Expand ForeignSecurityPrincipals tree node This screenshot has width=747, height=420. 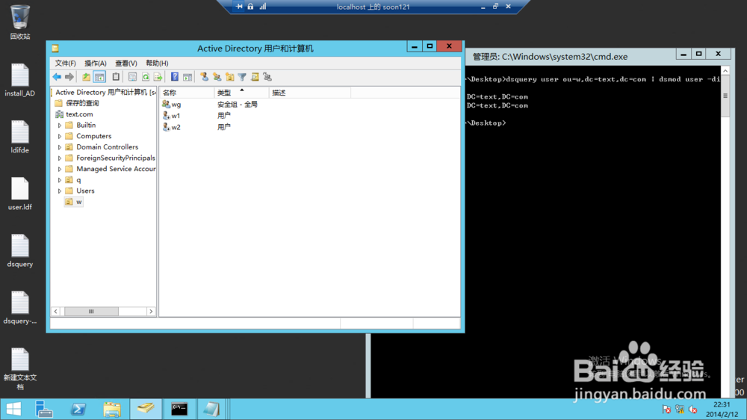(x=60, y=158)
